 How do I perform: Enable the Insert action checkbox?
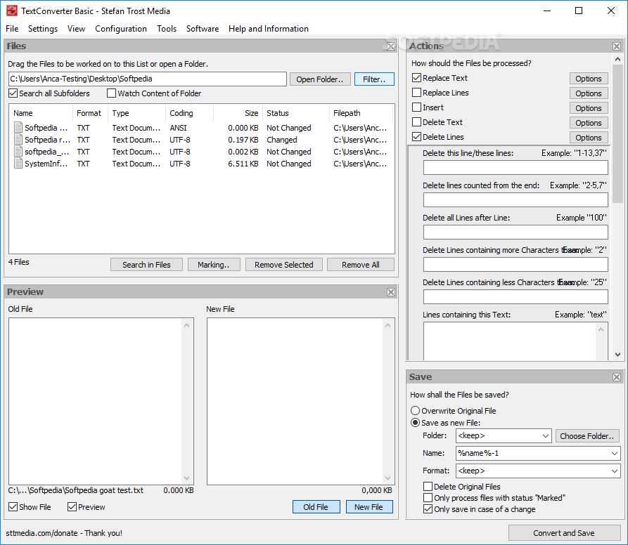point(416,107)
